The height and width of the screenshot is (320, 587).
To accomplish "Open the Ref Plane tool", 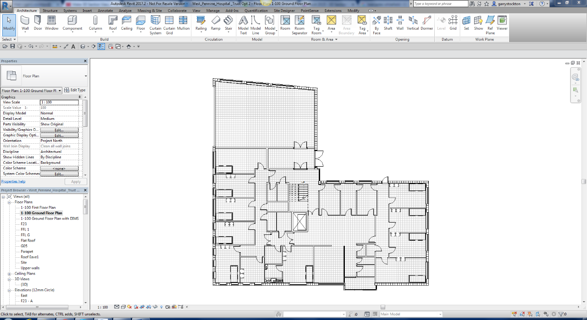I will [x=490, y=25].
